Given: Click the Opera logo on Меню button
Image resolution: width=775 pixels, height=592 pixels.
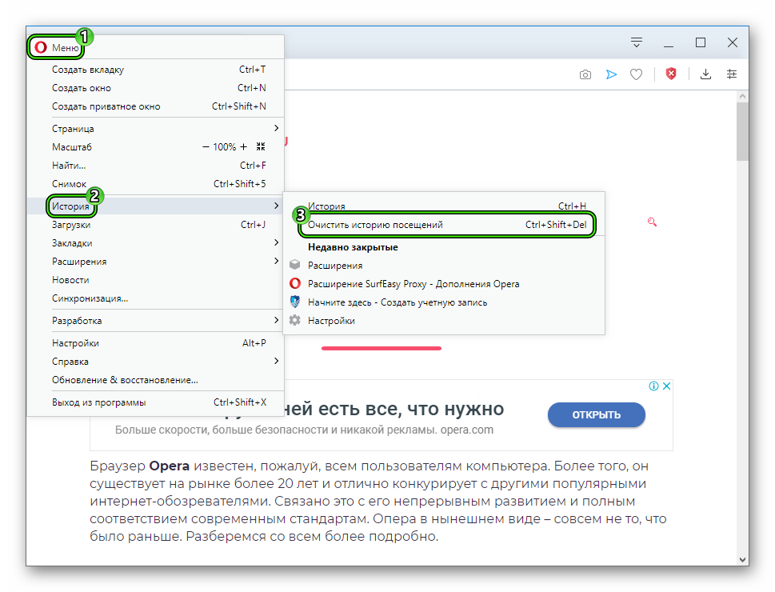Looking at the screenshot, I should [x=41, y=47].
